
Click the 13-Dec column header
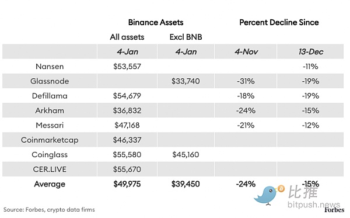pyautogui.click(x=310, y=51)
